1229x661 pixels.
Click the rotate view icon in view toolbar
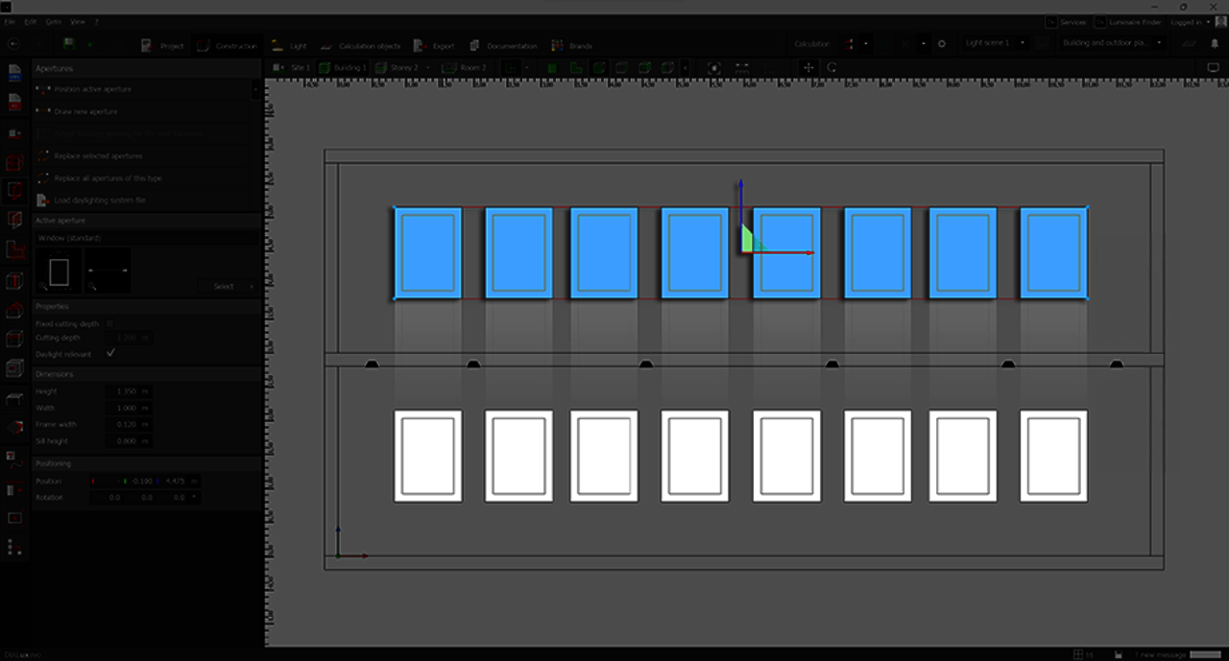831,68
